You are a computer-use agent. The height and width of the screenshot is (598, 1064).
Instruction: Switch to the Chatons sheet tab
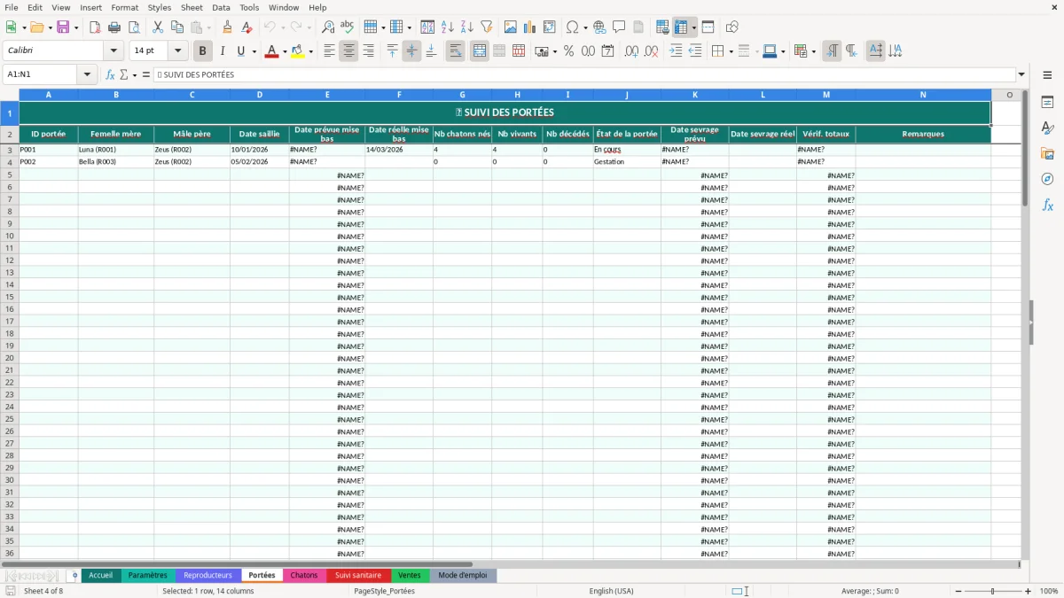tap(304, 575)
